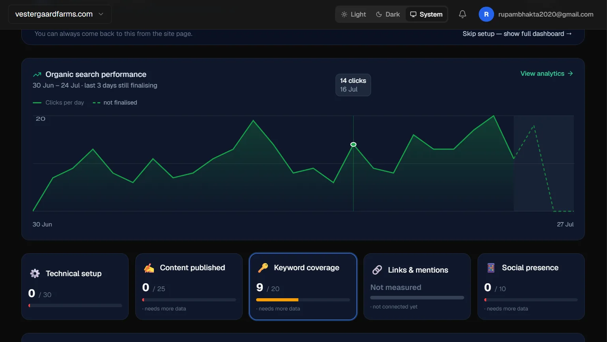Viewport: 607px width, 342px height.
Task: Click the Organic search performance heading
Action: pos(96,75)
